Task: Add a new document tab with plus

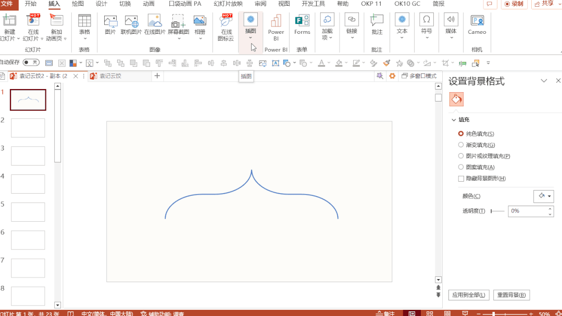Action: 157,75
